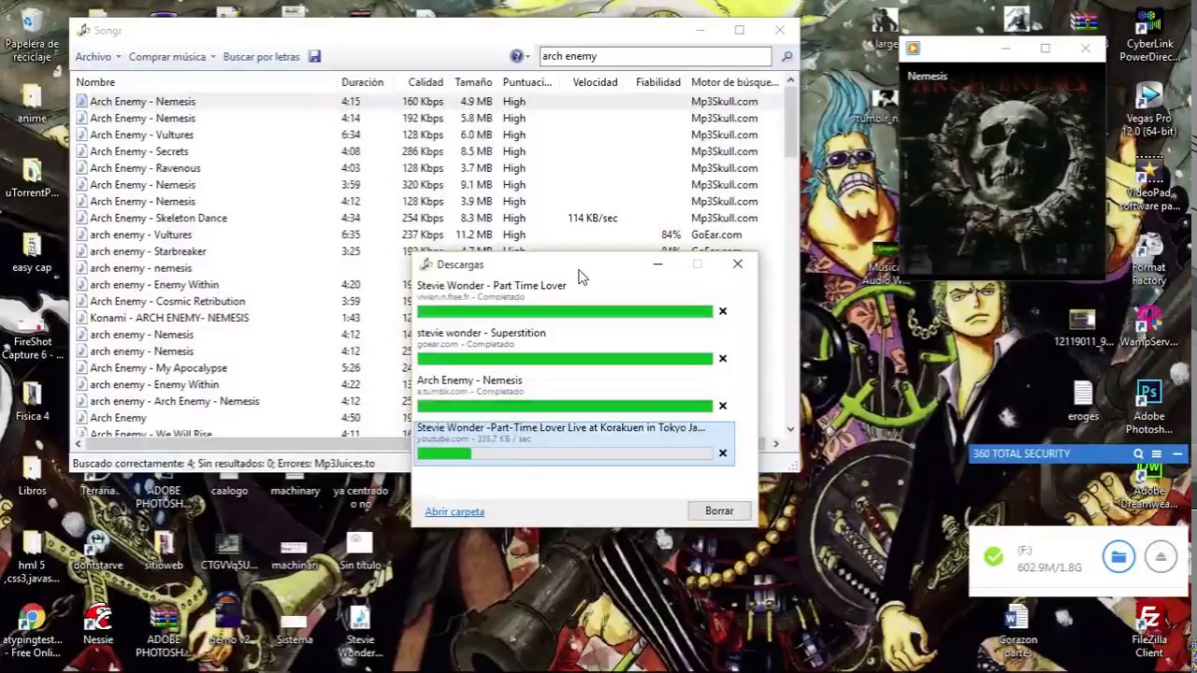Click the green check status in the USB popup
Viewport: 1197px width, 673px height.
click(x=993, y=557)
